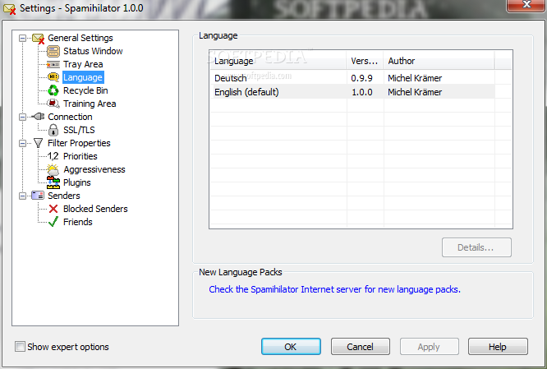This screenshot has width=547, height=369.
Task: Open the Tray Area settings page
Action: (83, 65)
